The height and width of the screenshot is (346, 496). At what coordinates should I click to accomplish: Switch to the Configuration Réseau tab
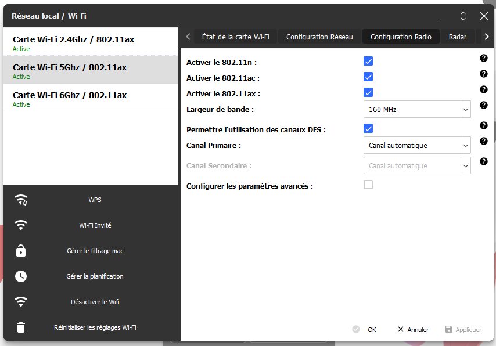pos(319,37)
